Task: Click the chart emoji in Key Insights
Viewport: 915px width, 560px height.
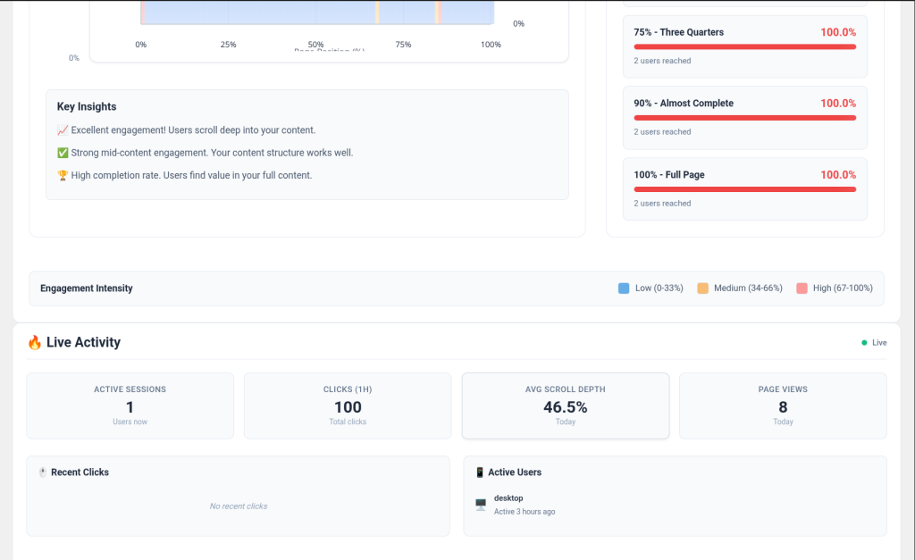Action: coord(63,130)
